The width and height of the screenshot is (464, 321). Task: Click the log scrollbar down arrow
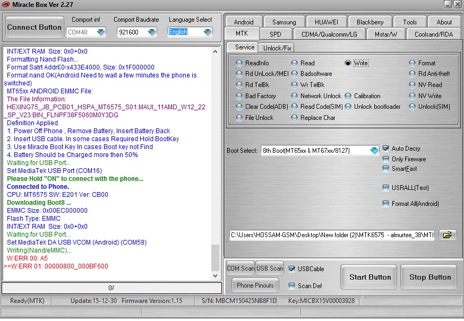coord(215,276)
